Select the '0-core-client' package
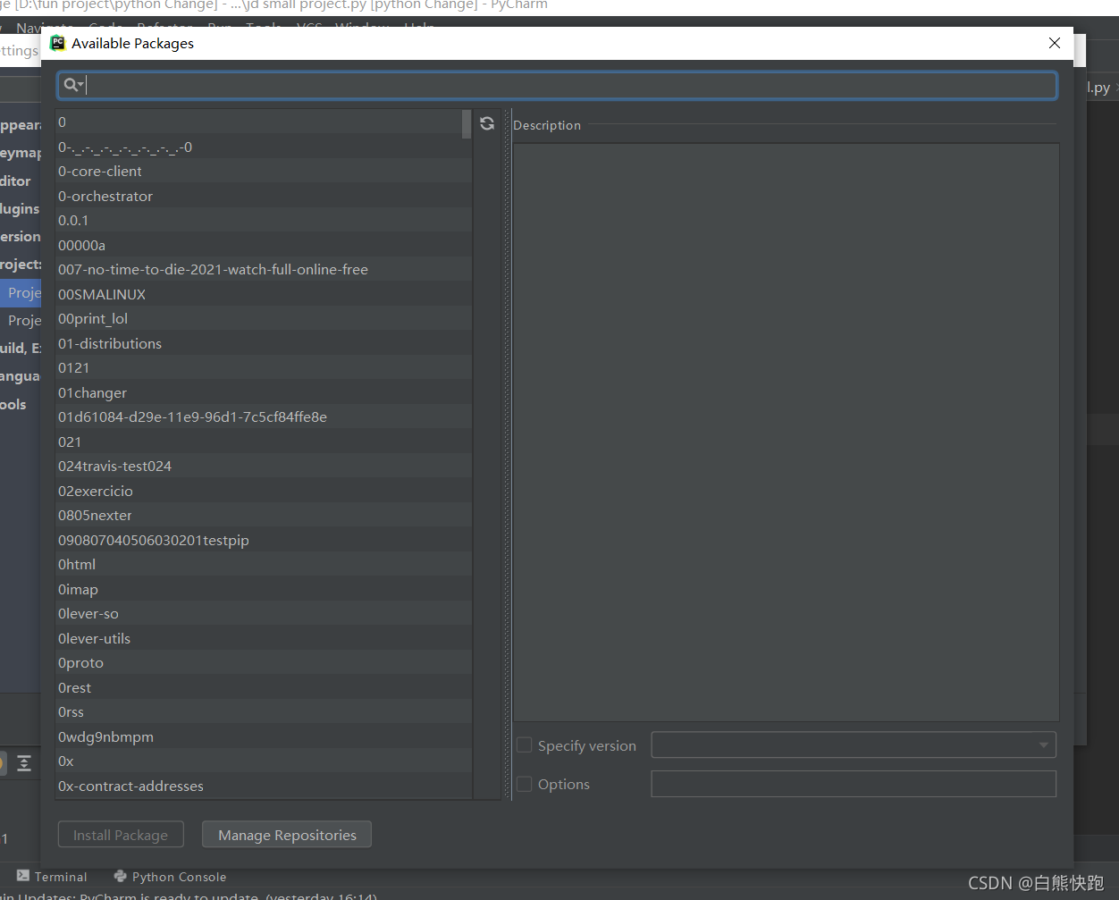 tap(264, 172)
